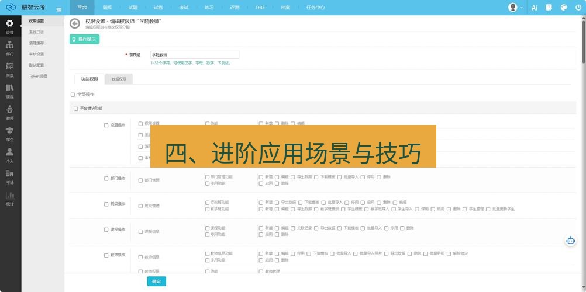Viewport: 586px width, 292px height.
Task: Check the 教师信息功能 checkbox
Action: pyautogui.click(x=208, y=253)
